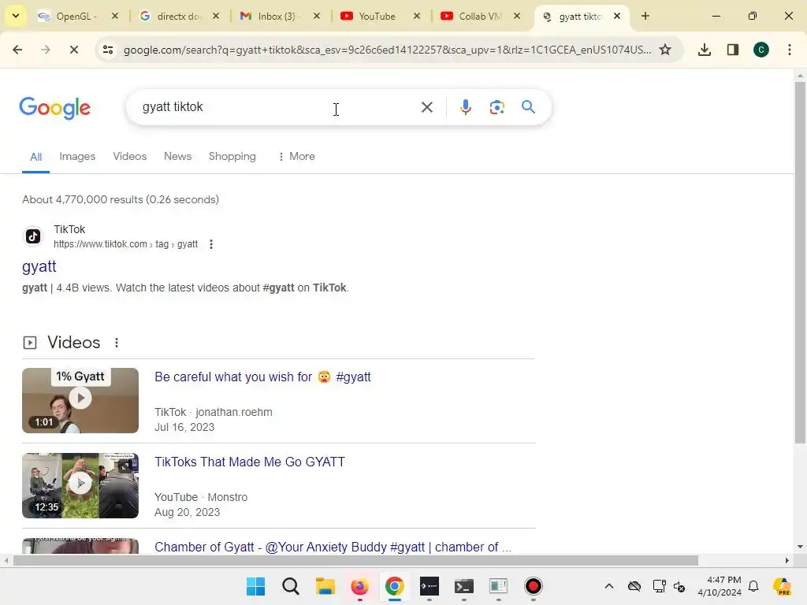Close the OpenGL tab
807x605 pixels.
(x=115, y=16)
